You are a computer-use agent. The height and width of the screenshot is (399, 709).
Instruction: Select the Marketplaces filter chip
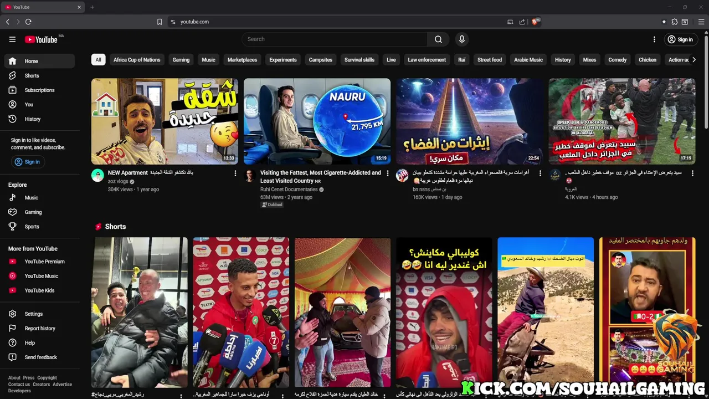(x=242, y=60)
